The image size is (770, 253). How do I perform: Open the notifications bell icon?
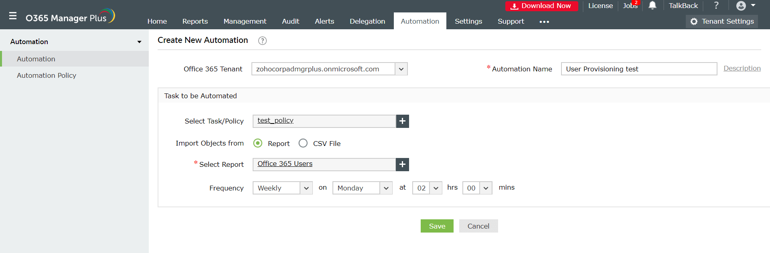tap(652, 5)
